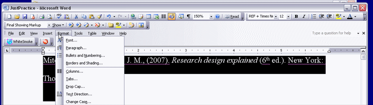This screenshot has height=105, width=373.
Task: Expand the font size 12 dropdown
Action: 288,17
